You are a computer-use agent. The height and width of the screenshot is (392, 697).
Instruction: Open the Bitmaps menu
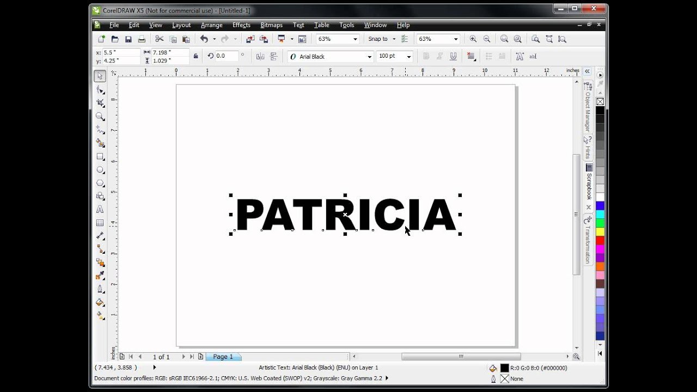click(271, 25)
